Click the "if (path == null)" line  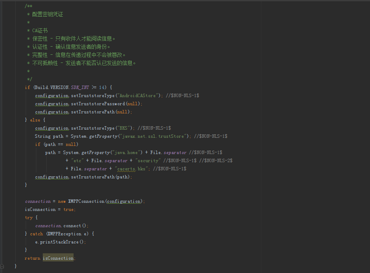coord(56,144)
